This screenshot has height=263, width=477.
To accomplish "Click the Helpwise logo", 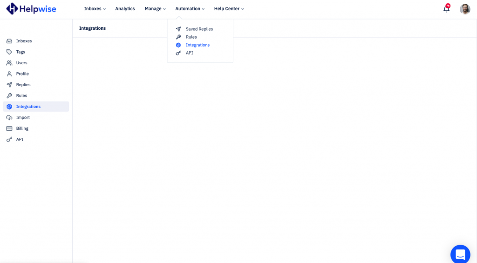I will [x=31, y=9].
